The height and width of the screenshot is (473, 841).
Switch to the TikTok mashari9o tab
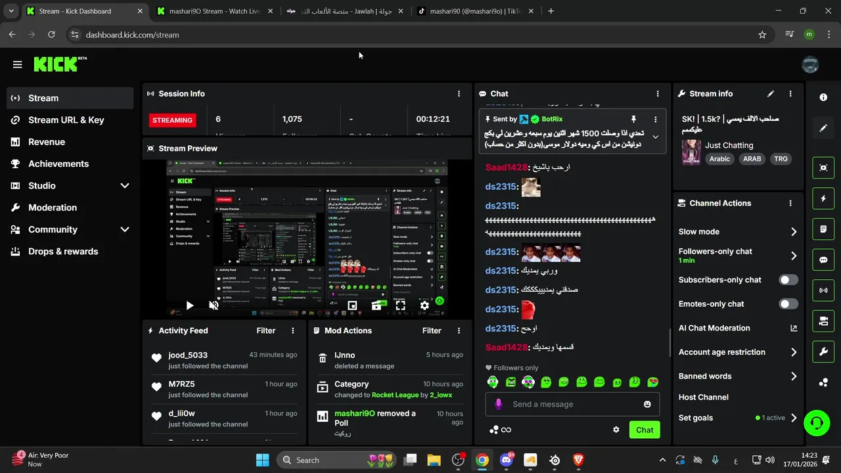click(x=475, y=11)
